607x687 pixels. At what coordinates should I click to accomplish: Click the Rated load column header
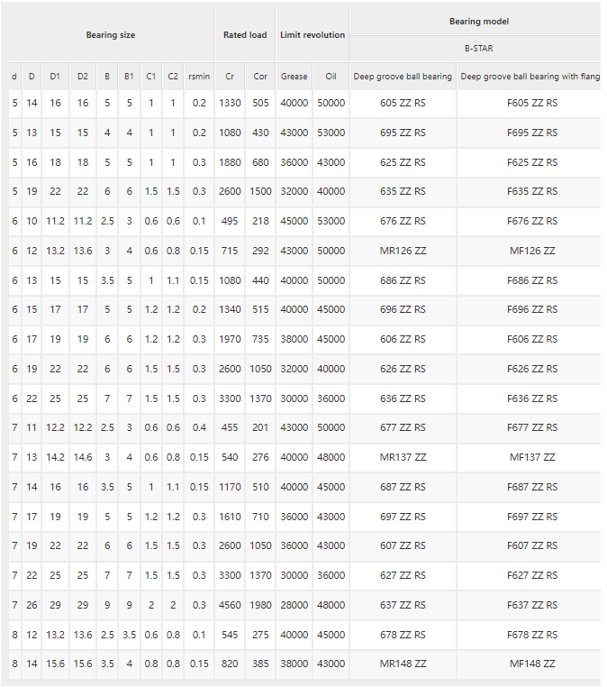coord(245,34)
